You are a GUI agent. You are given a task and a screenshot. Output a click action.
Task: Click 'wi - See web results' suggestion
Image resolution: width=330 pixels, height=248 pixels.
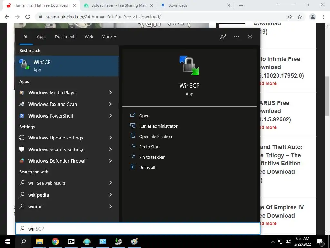click(67, 183)
